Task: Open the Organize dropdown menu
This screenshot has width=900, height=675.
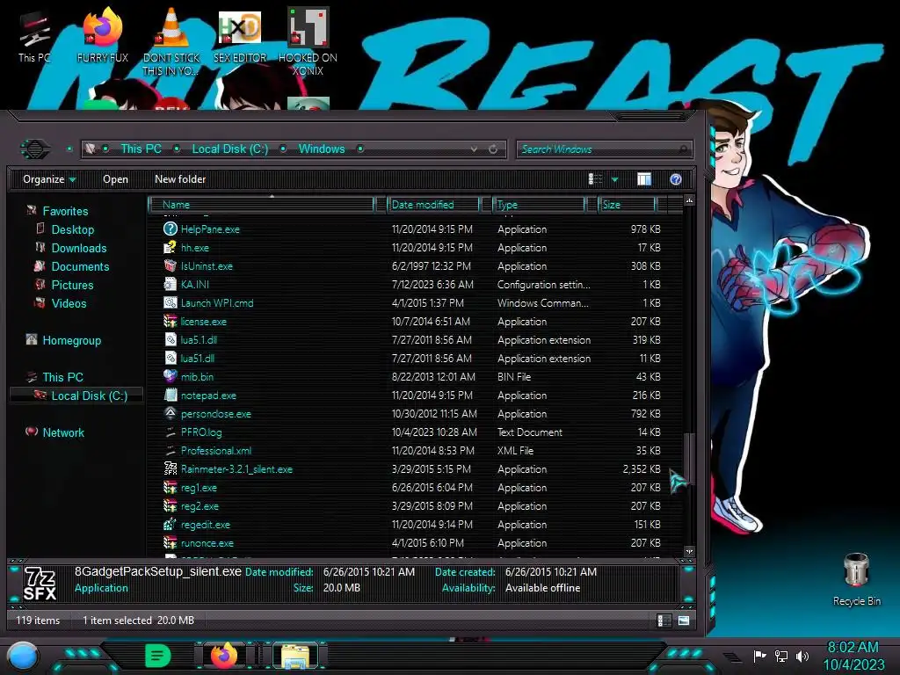Action: (49, 179)
